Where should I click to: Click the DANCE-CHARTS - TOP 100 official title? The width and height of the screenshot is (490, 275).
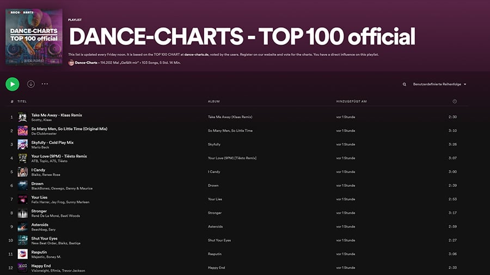pyautogui.click(x=242, y=36)
